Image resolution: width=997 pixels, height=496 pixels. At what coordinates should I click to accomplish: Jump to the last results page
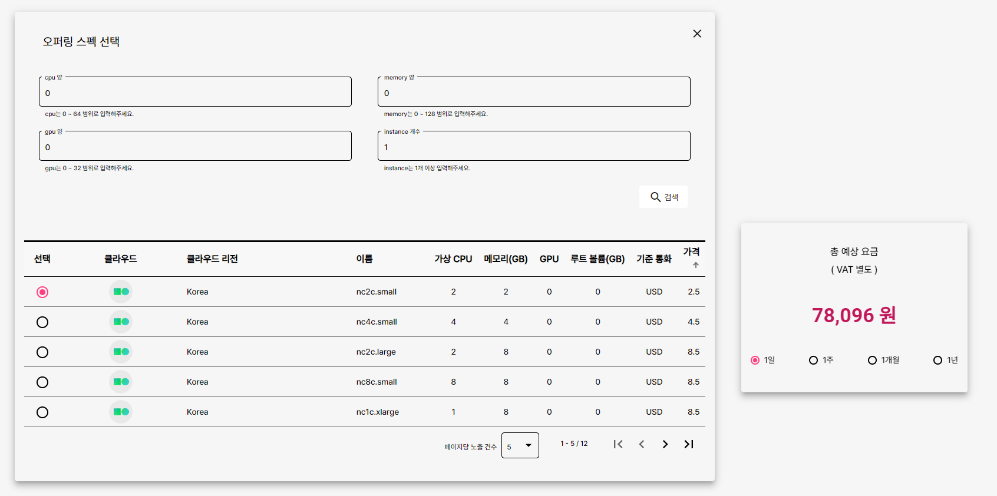(x=689, y=444)
